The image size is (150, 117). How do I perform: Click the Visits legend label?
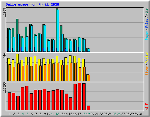click(146, 58)
